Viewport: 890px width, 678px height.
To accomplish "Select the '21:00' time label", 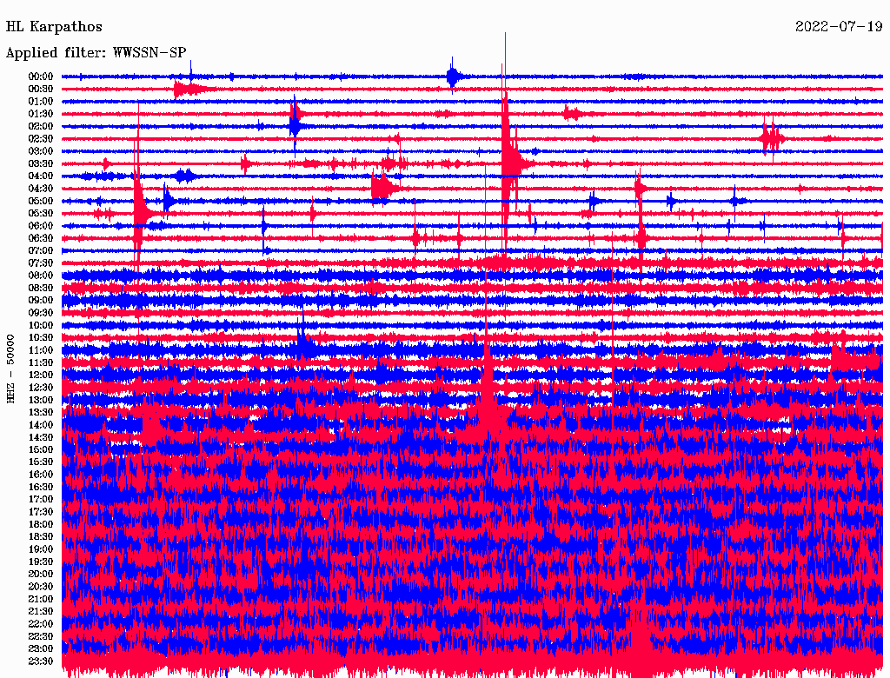I will click(x=41, y=600).
